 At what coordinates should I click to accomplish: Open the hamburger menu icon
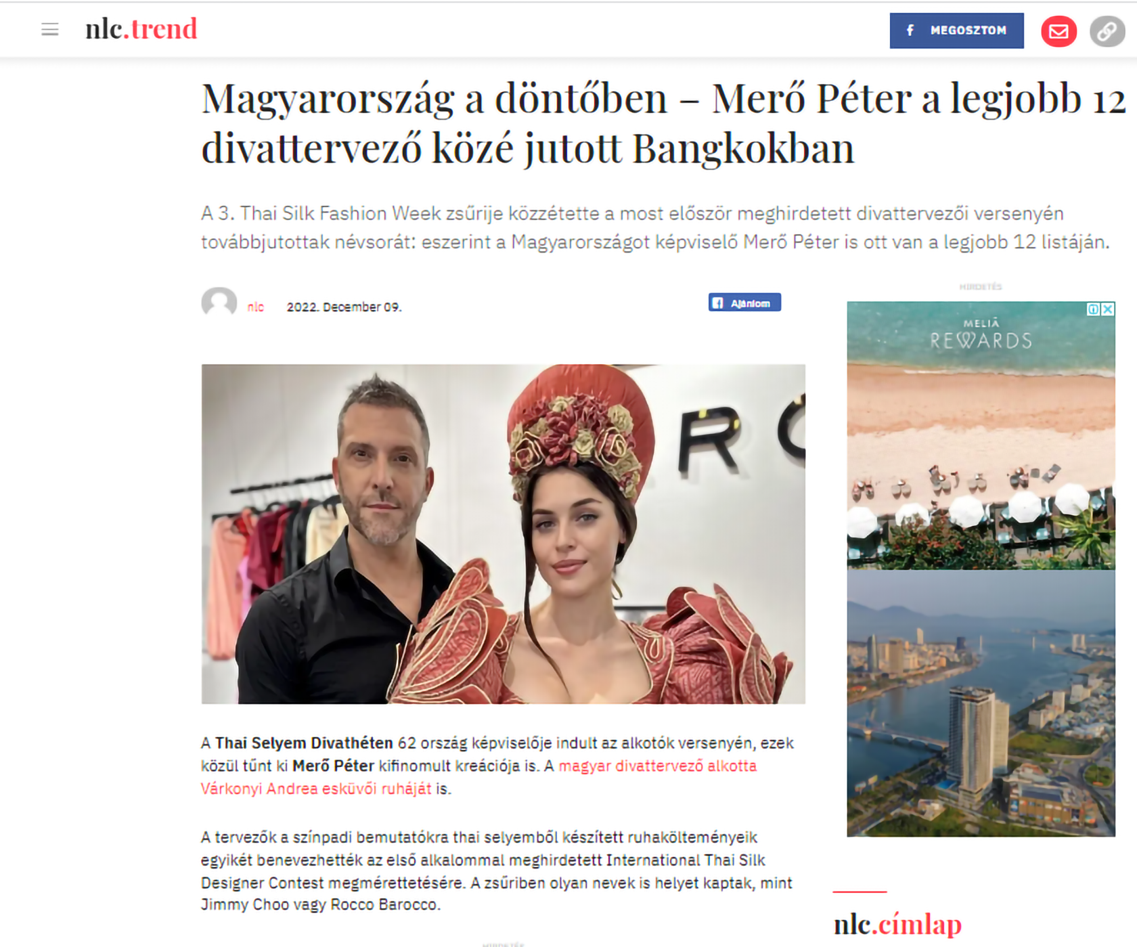click(x=49, y=30)
